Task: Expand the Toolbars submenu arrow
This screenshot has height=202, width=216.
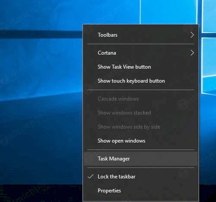Action: point(192,35)
